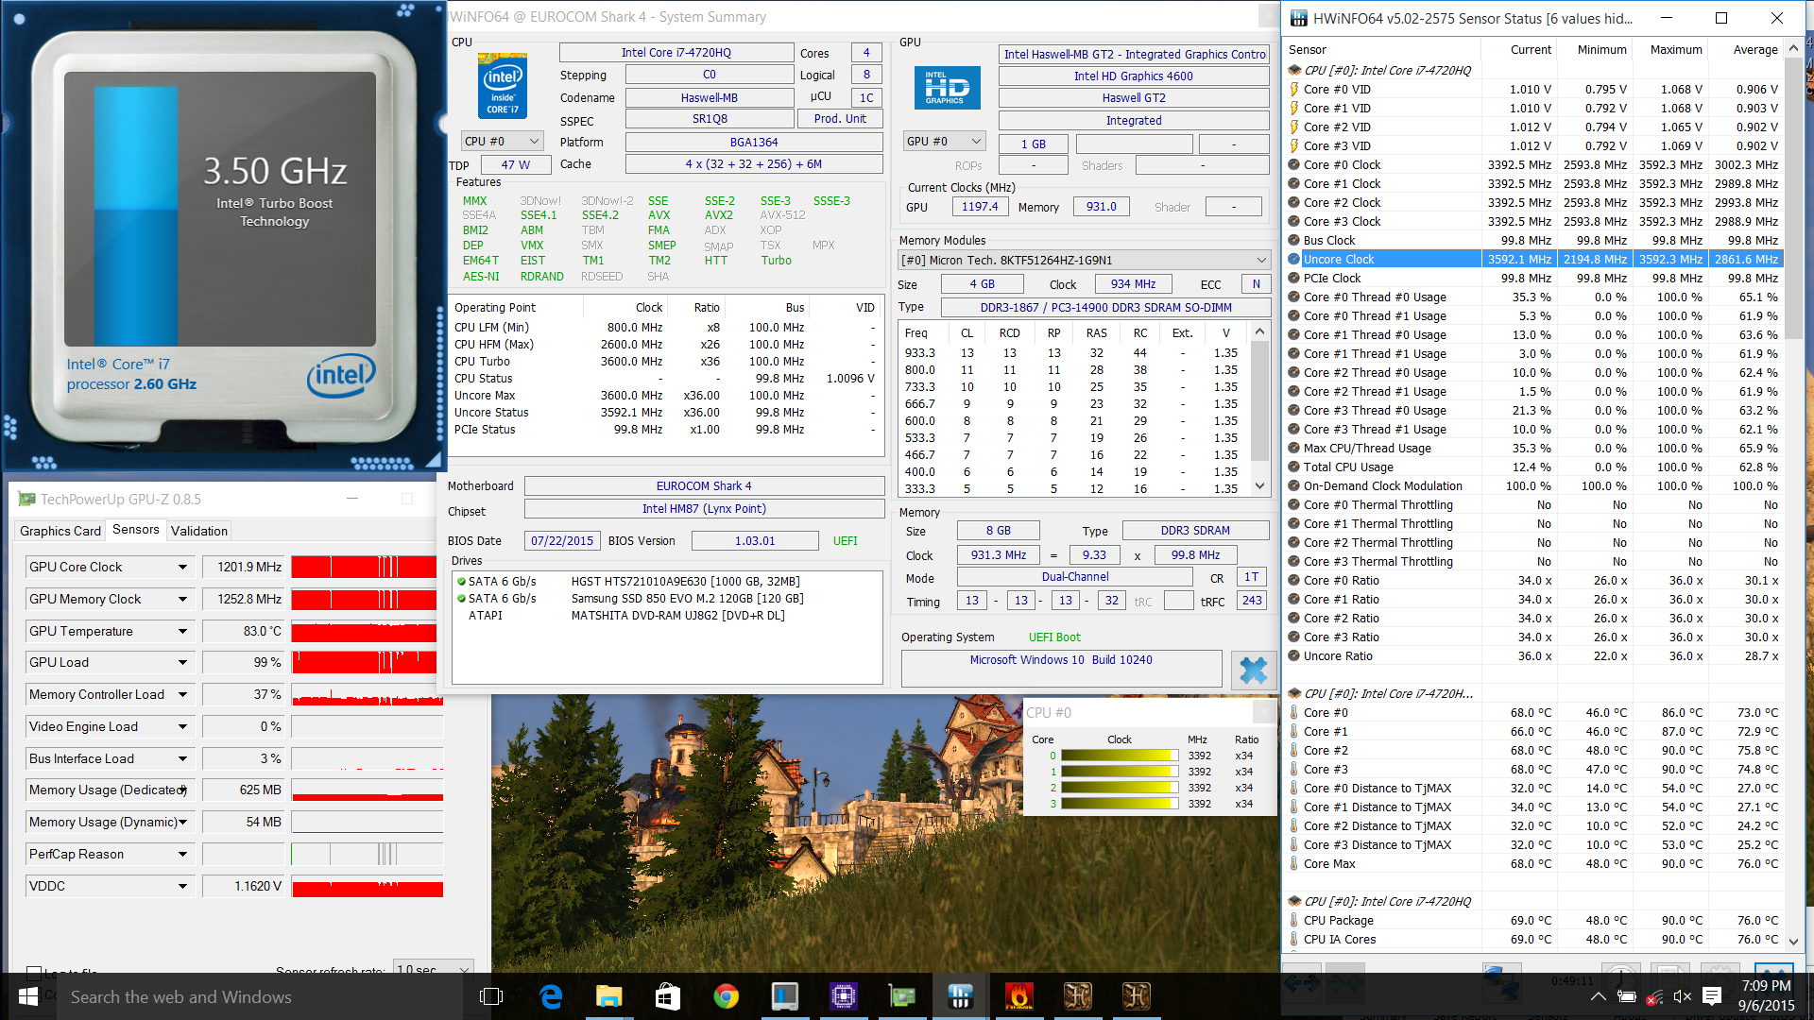
Task: Switch to the purple CPU chip taskbar app
Action: [x=843, y=996]
